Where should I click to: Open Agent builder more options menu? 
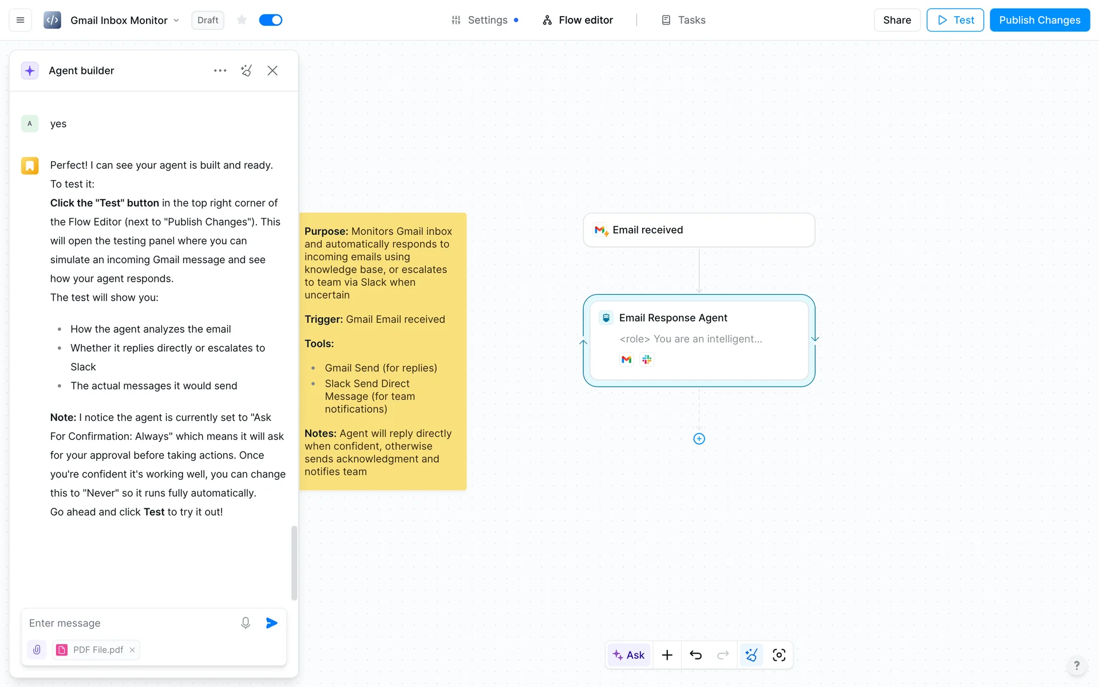pos(220,70)
